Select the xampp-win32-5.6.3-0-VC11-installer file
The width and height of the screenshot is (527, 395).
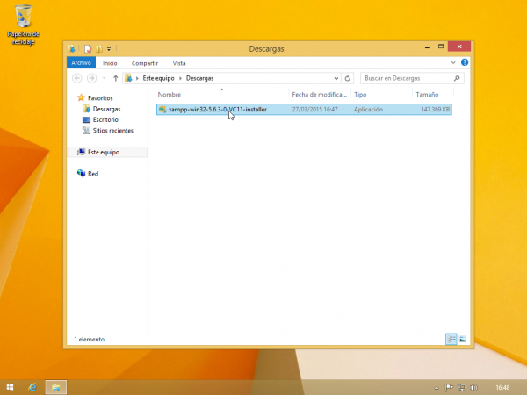(304, 110)
